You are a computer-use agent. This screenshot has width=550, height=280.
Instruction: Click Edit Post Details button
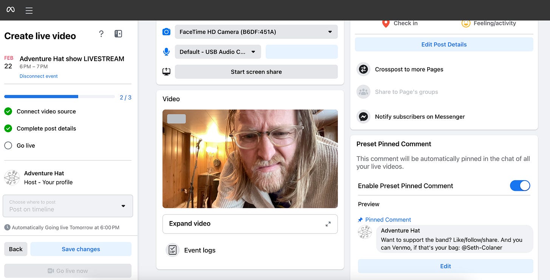444,44
